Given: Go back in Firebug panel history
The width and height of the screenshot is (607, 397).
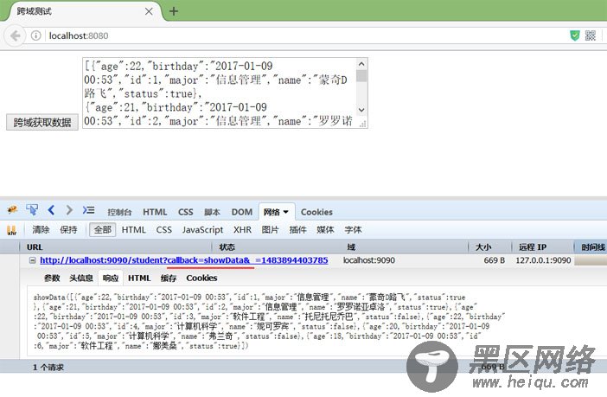Looking at the screenshot, I should (51, 210).
